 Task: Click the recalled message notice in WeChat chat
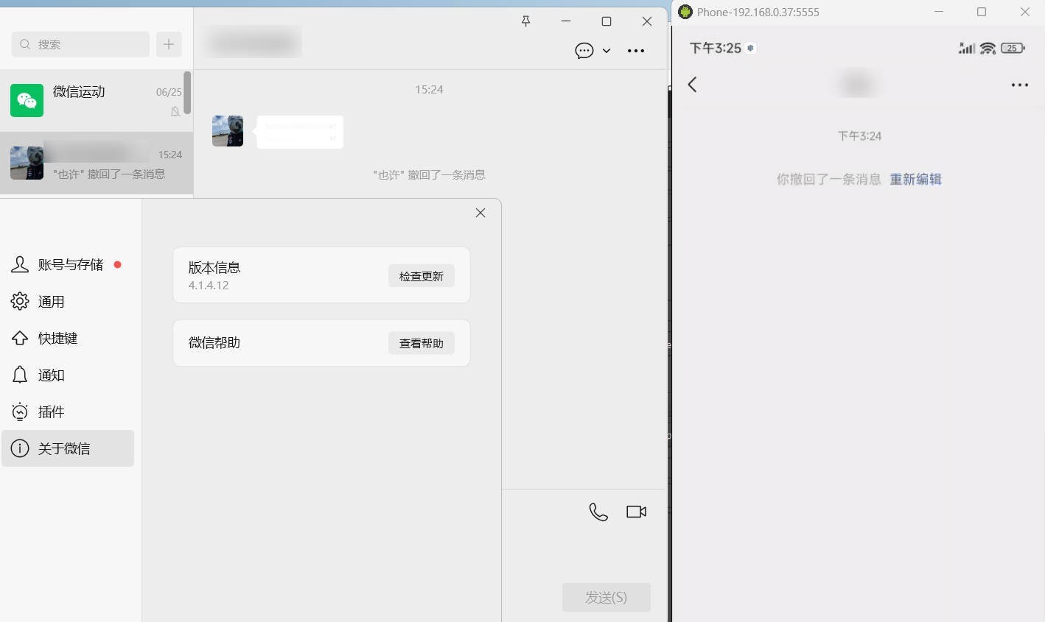[x=429, y=175]
